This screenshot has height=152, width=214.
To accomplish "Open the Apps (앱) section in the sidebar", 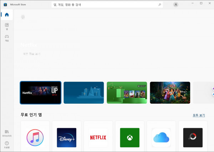I will click(7, 27).
